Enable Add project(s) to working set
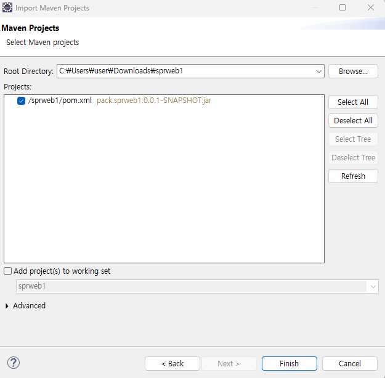 click(7, 271)
